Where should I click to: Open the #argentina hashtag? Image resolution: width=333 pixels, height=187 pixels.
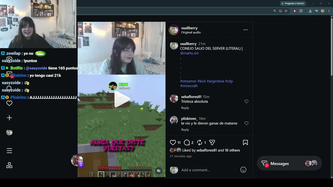215,81
